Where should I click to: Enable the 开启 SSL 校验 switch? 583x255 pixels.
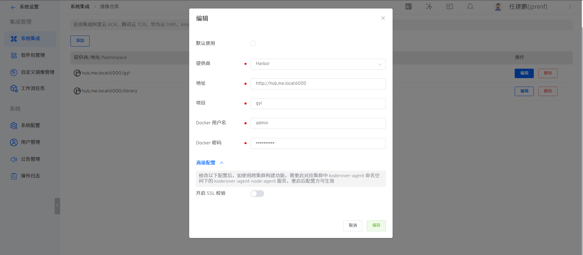[257, 194]
